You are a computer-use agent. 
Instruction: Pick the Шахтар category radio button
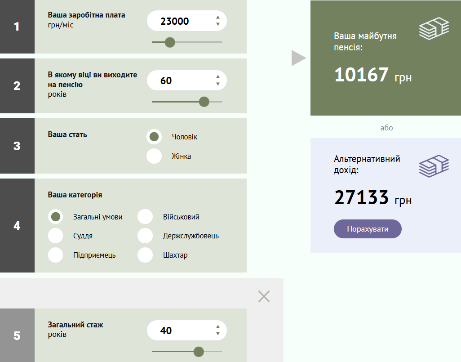pos(145,255)
